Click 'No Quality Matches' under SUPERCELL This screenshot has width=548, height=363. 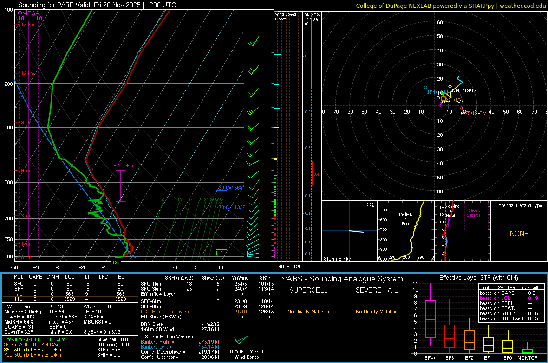tap(308, 312)
